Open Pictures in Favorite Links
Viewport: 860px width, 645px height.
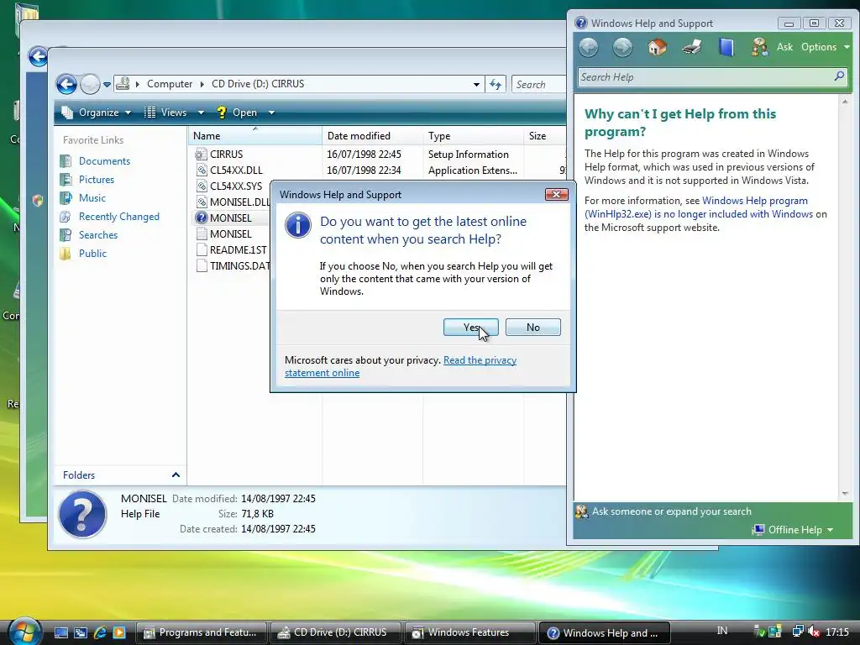(x=97, y=180)
